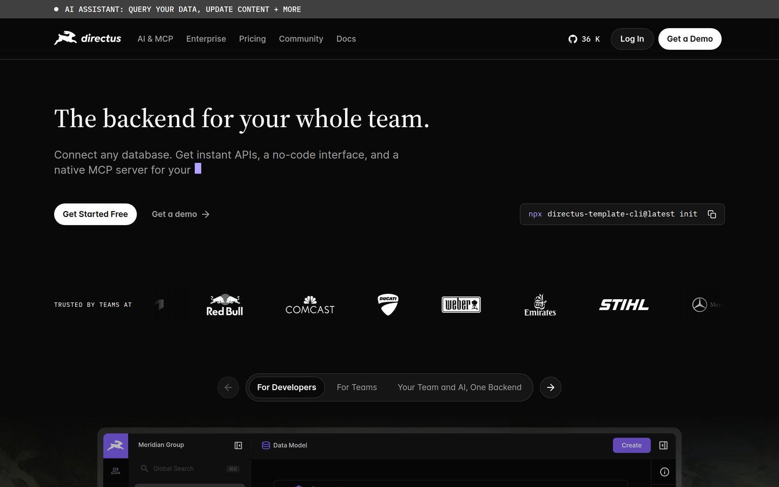This screenshot has width=779, height=487.
Task: Go to the Pricing page
Action: 253,39
